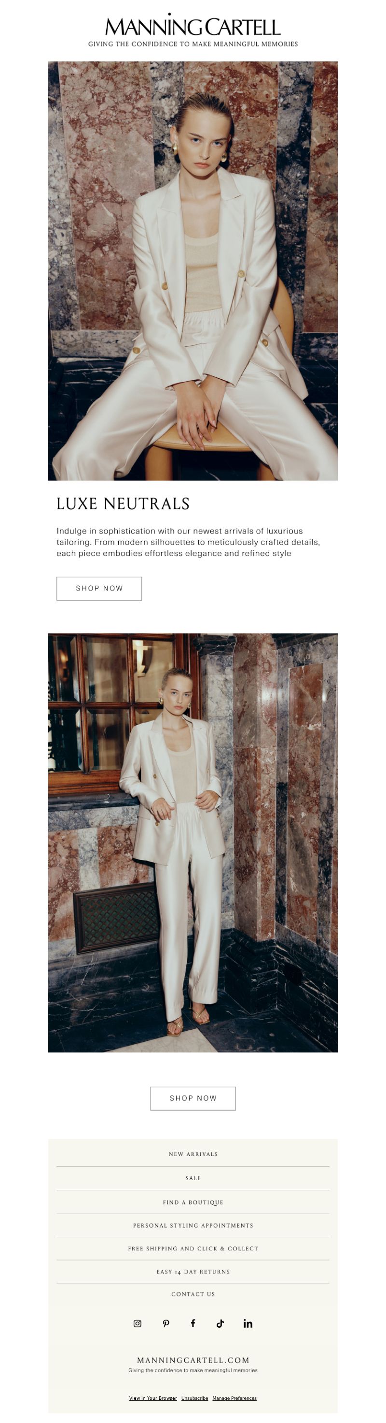386x1423 pixels.
Task: Click the first Shop Now button
Action: 99,588
